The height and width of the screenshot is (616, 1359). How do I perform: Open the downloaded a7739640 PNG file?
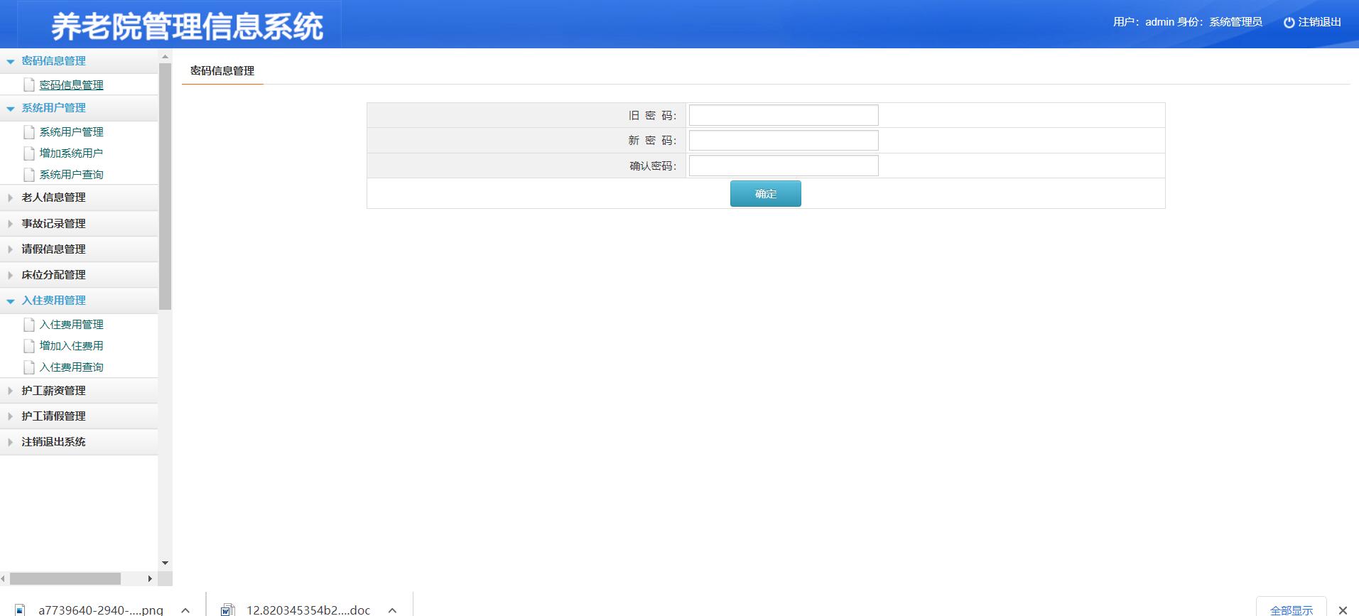click(x=101, y=610)
